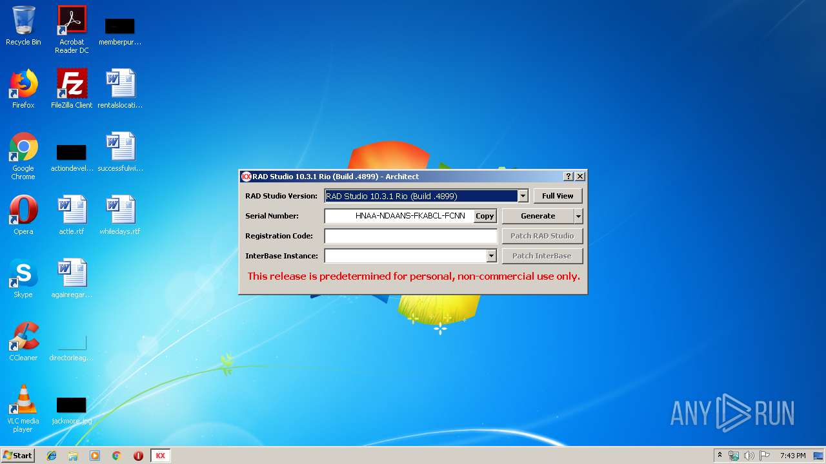
Task: Click the "Registration Code:" label
Action: (x=279, y=236)
